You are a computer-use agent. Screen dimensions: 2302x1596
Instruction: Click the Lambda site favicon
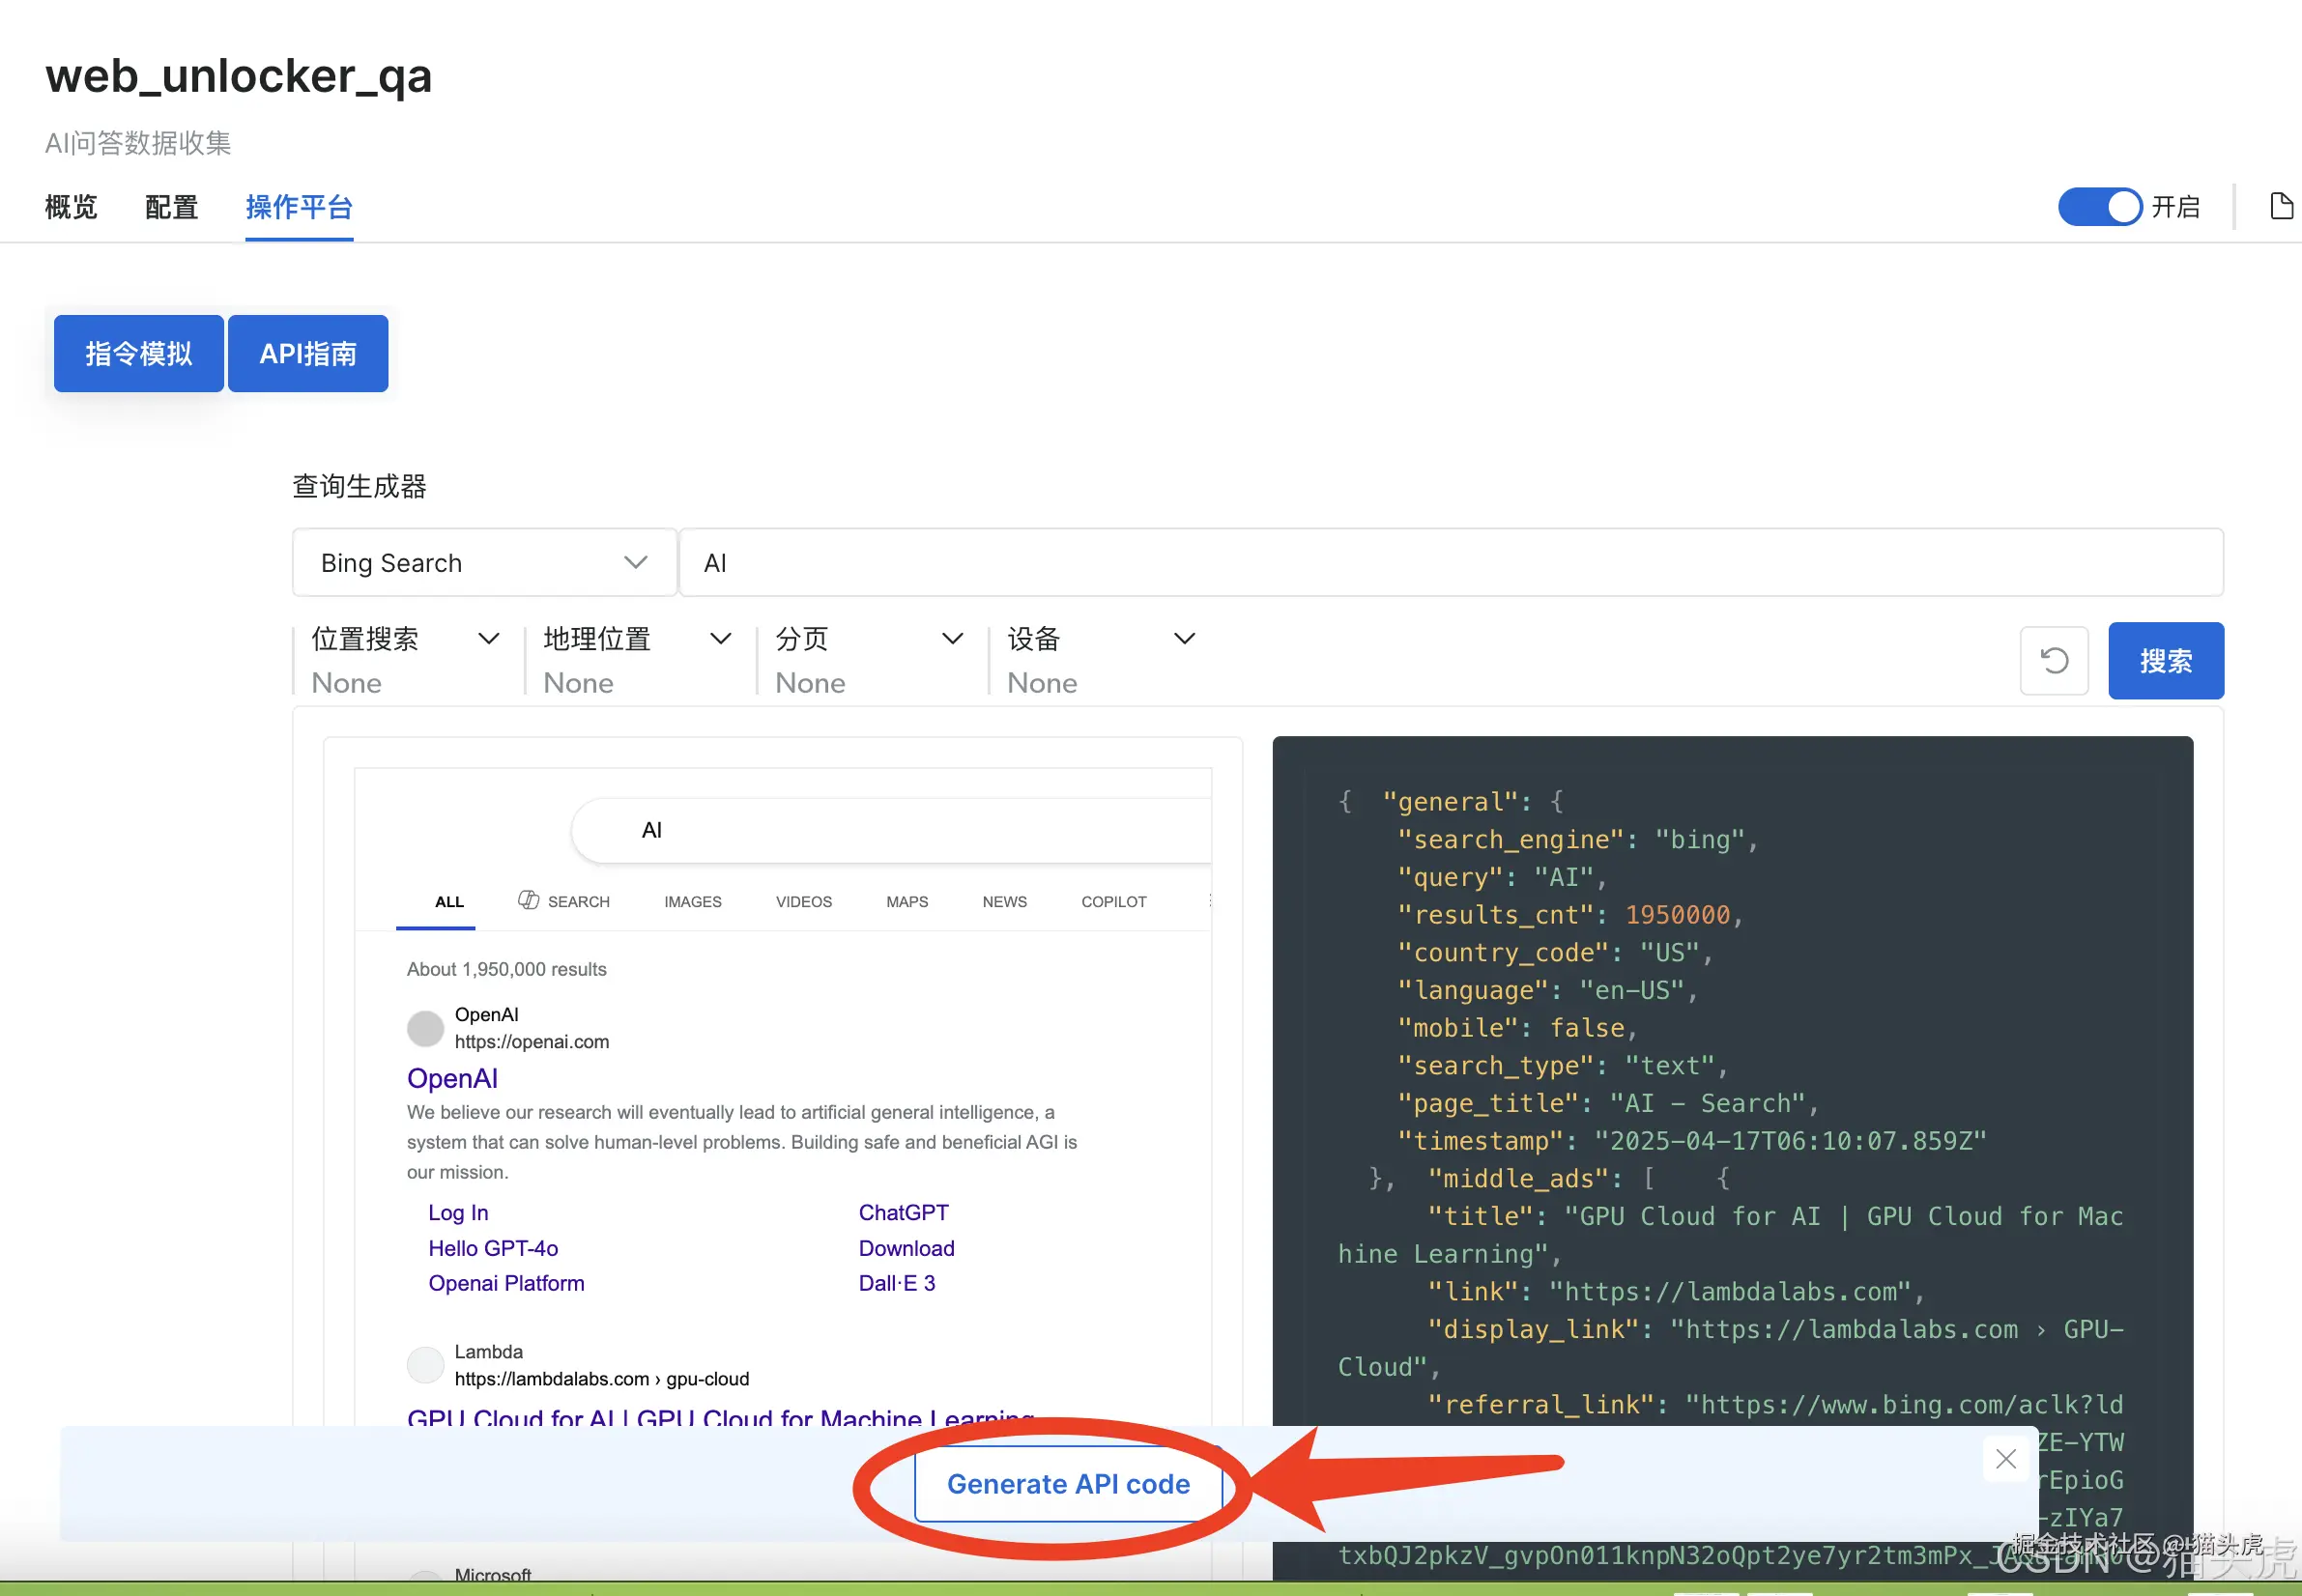(x=425, y=1365)
